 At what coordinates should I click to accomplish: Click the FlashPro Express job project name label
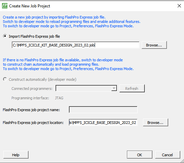(x=31, y=110)
